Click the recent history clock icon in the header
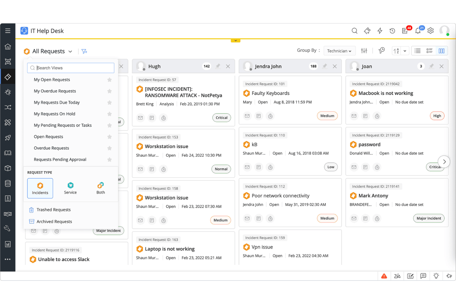Screen dimensions: 456x304 coord(392,31)
